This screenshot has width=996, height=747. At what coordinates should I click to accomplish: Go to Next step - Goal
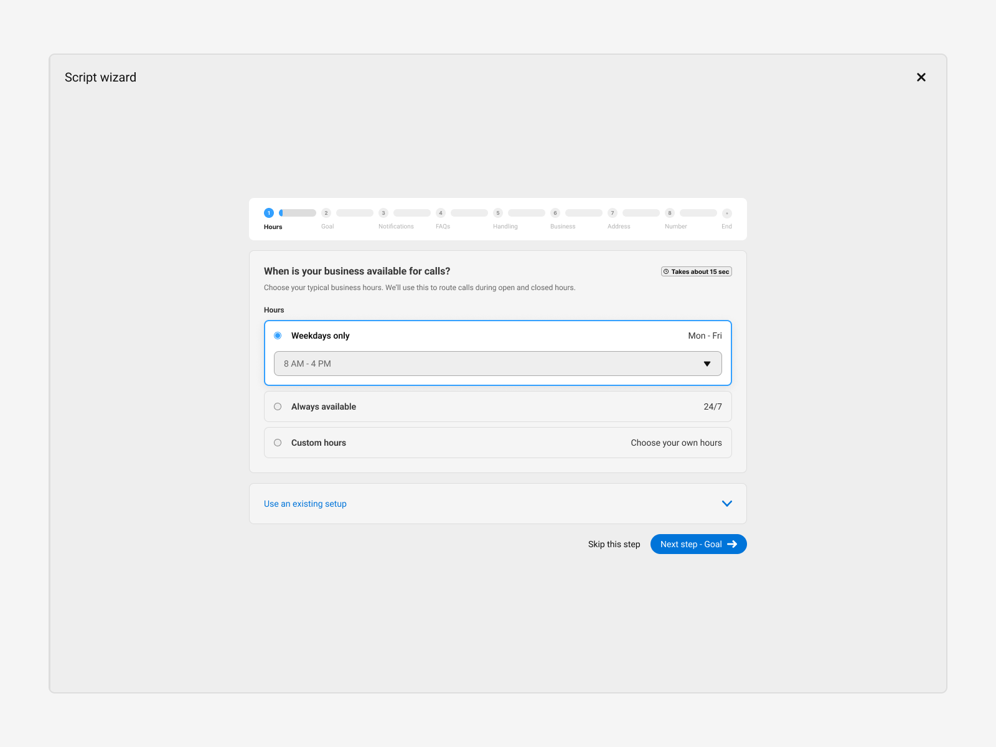pyautogui.click(x=698, y=544)
